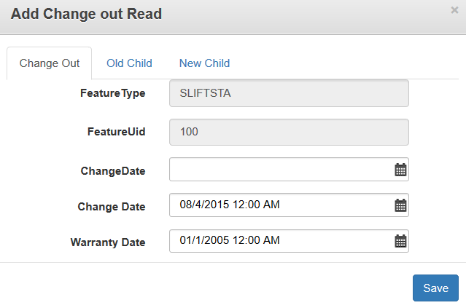The height and width of the screenshot is (308, 466).
Task: Click the dialog title Add Change out Read
Action: [x=86, y=14]
